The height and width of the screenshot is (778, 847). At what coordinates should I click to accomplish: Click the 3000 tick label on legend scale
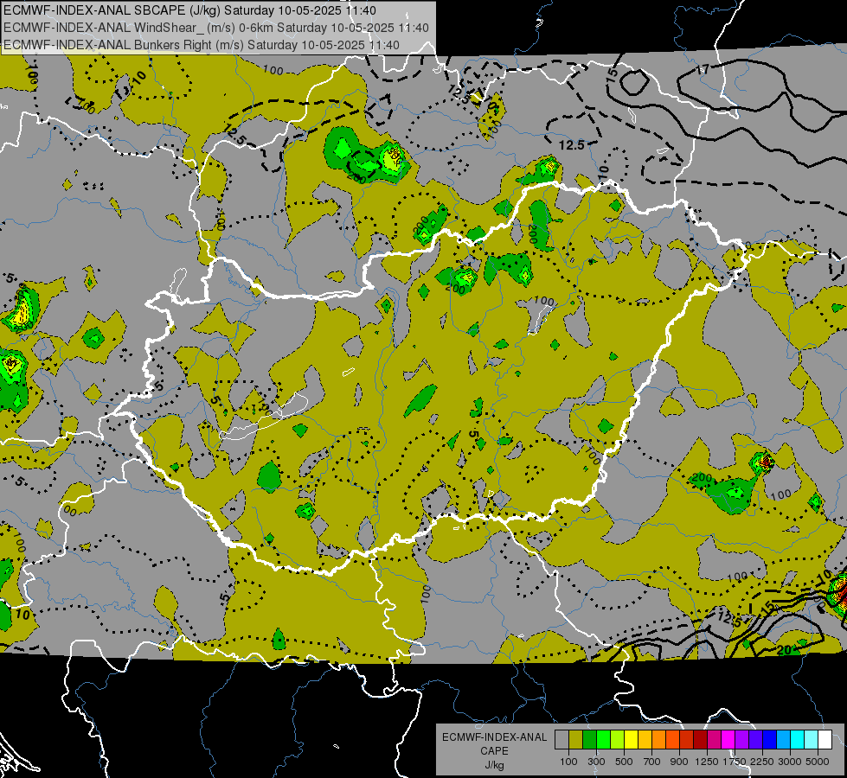coord(790,762)
